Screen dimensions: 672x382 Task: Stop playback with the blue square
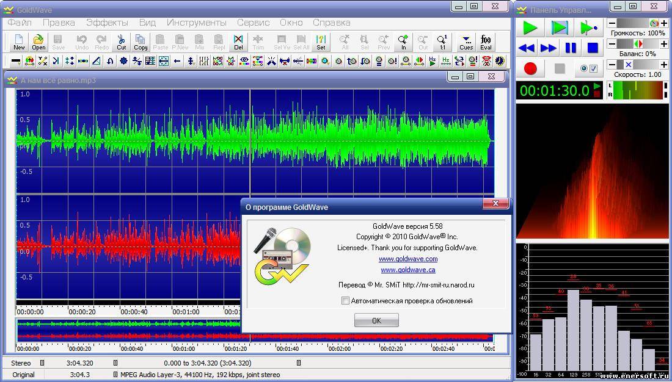pos(593,48)
